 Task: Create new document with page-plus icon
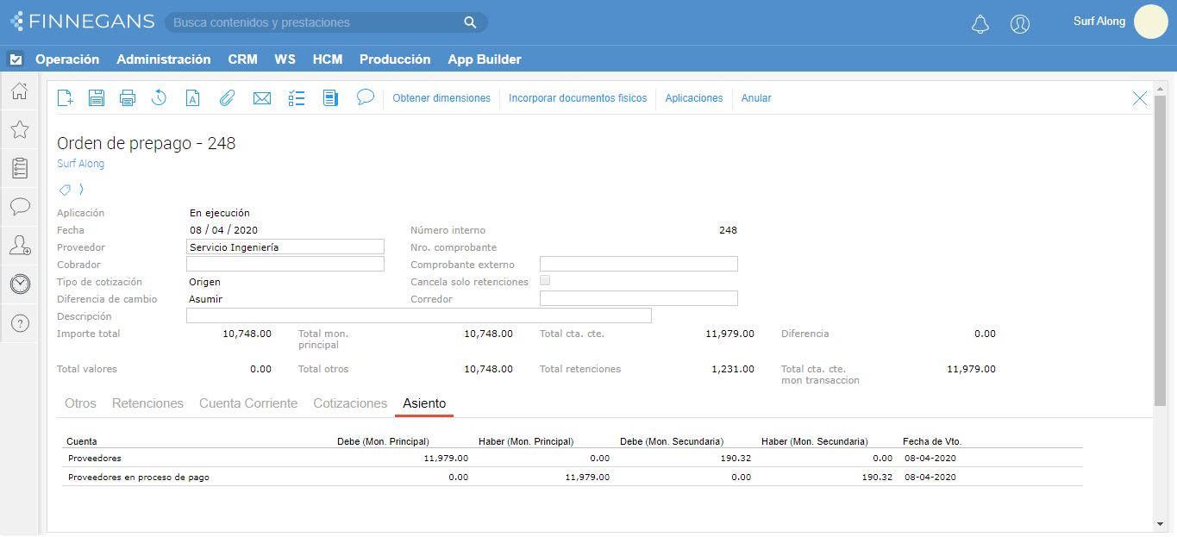pyautogui.click(x=65, y=98)
